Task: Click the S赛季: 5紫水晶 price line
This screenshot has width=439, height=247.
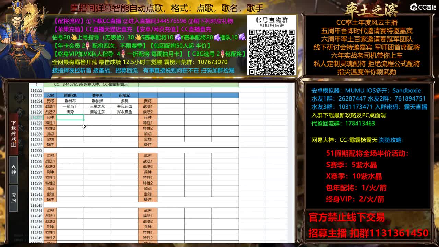Action: coord(351,165)
